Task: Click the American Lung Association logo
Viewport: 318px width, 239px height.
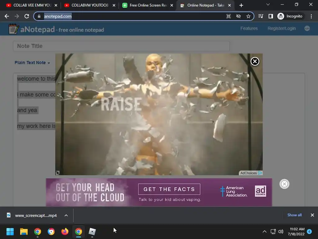Action: coord(234,191)
